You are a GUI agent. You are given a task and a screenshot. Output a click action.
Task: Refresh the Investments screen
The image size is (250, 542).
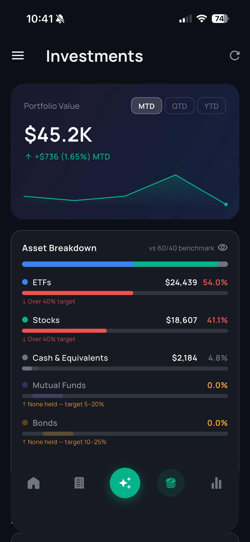235,56
